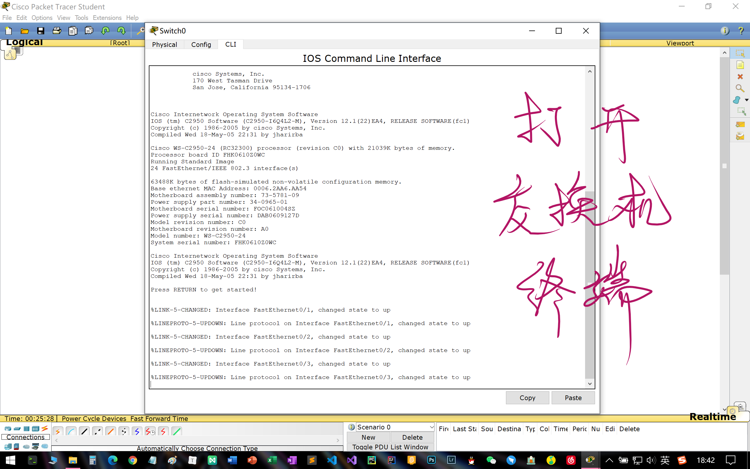Screen dimensions: 750x469
Task: Click the New file icon in the main toolbar
Action: point(9,31)
